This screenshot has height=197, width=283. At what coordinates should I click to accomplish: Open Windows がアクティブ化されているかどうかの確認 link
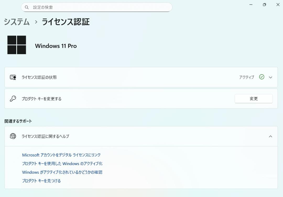point(62,172)
